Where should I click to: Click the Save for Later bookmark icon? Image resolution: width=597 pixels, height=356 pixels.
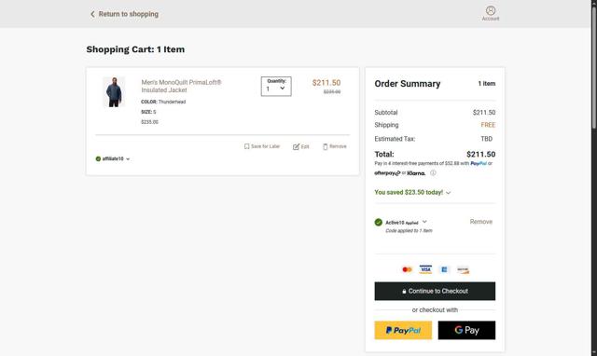[246, 146]
